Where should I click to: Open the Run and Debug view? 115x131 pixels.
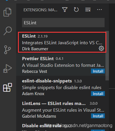[x=8, y=69]
